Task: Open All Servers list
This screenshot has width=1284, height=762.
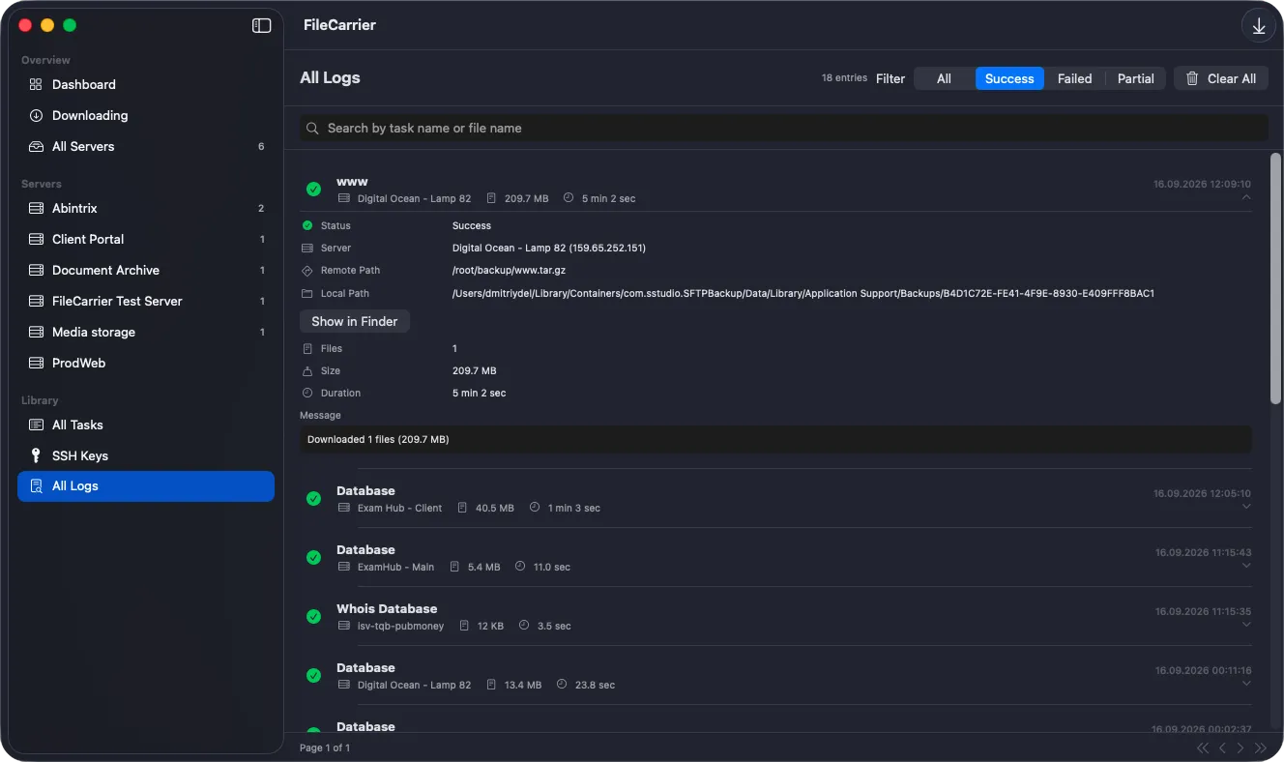Action: (x=146, y=146)
